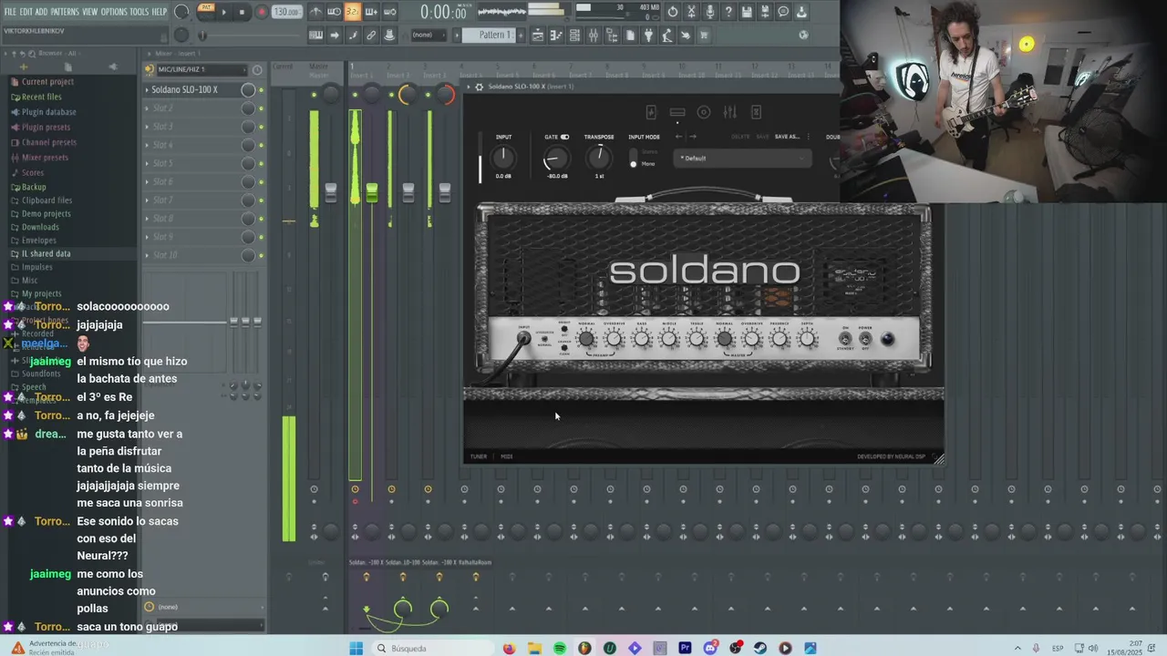The image size is (1167, 656).
Task: Toggle the Slot 3 enable light
Action: [261, 127]
